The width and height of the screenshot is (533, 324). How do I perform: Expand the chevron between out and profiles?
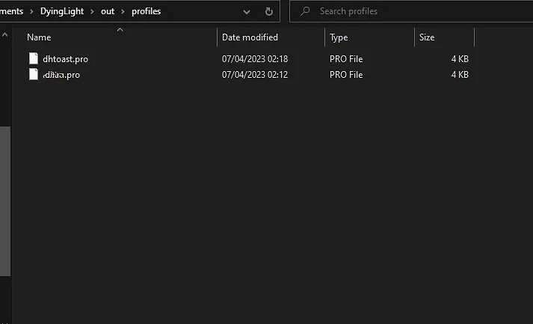tap(123, 11)
